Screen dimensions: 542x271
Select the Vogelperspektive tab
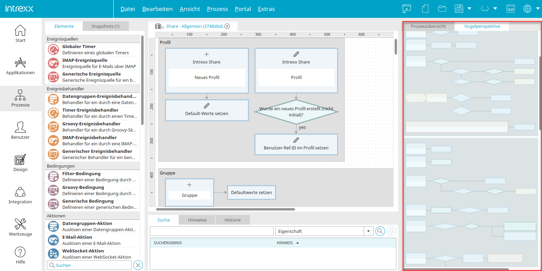(x=482, y=26)
